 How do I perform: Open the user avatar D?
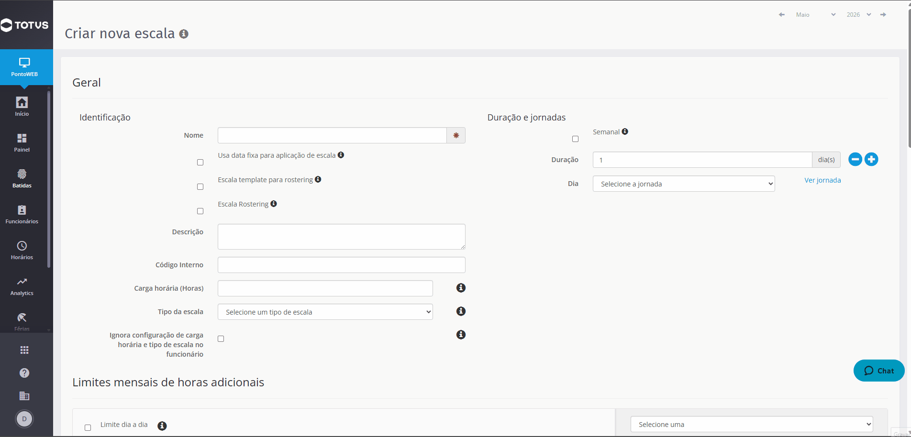point(24,419)
